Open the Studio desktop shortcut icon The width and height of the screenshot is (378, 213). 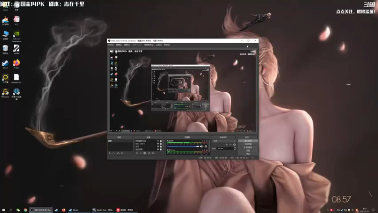pyautogui.click(x=17, y=50)
